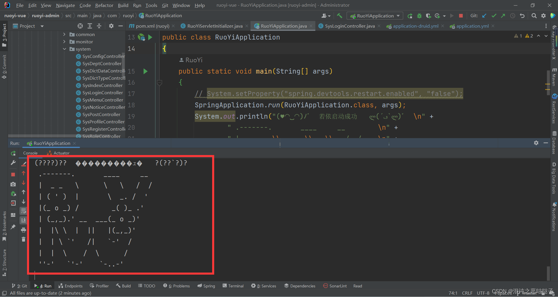Open RuoYiApplication run configuration dropdown
The width and height of the screenshot is (558, 297).
pos(375,16)
